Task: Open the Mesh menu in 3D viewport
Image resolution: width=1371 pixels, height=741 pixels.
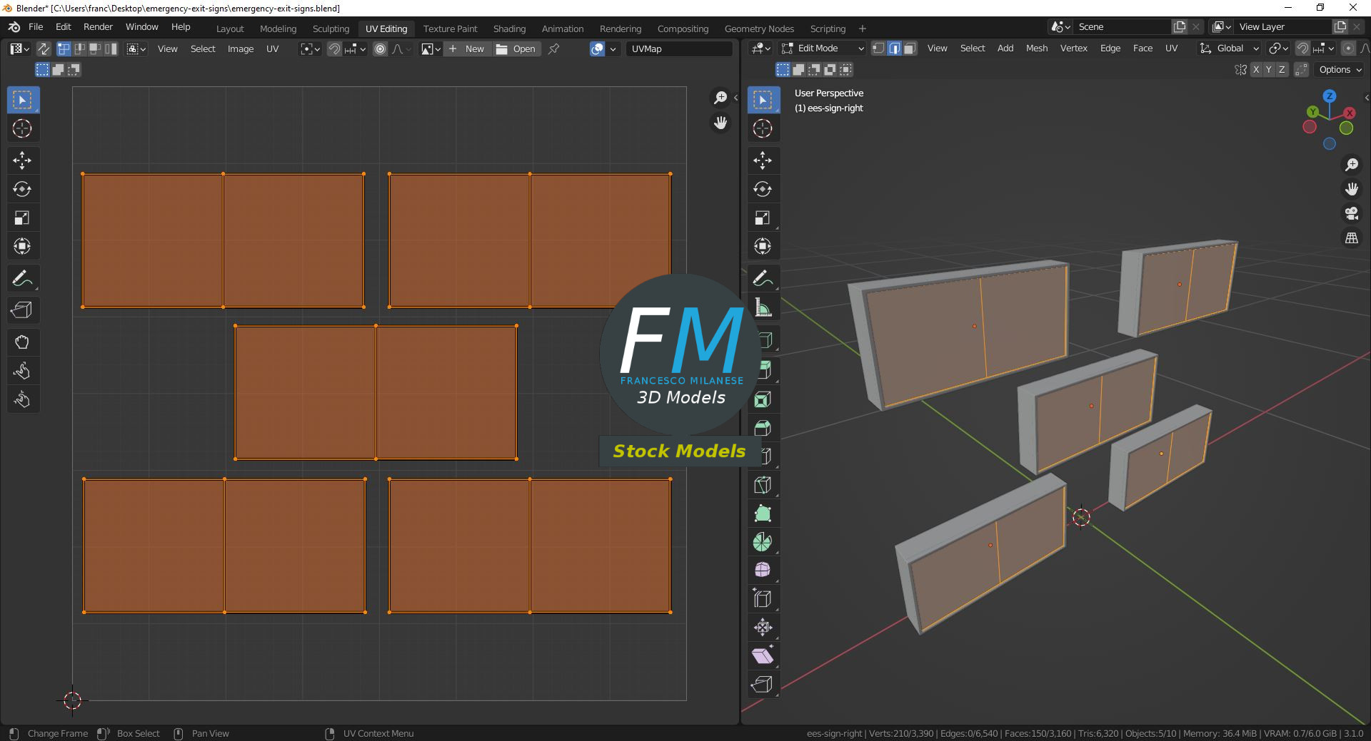Action: (x=1037, y=48)
